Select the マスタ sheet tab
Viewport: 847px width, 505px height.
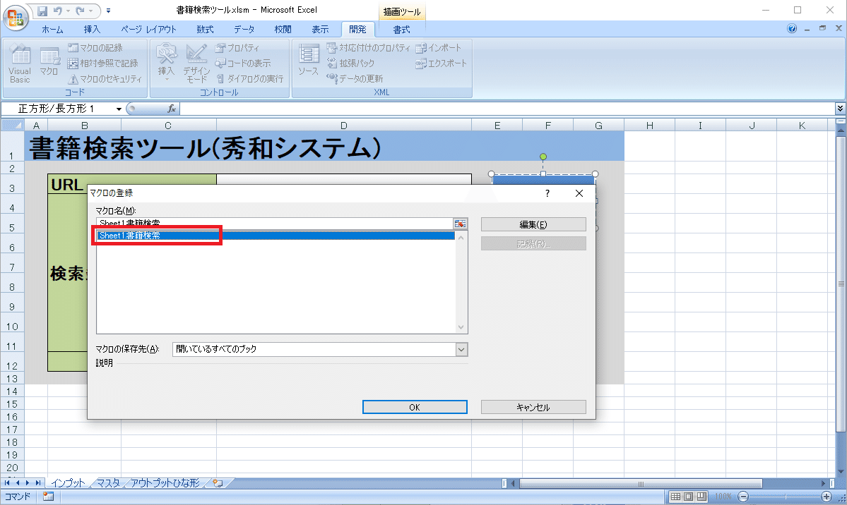click(x=108, y=483)
